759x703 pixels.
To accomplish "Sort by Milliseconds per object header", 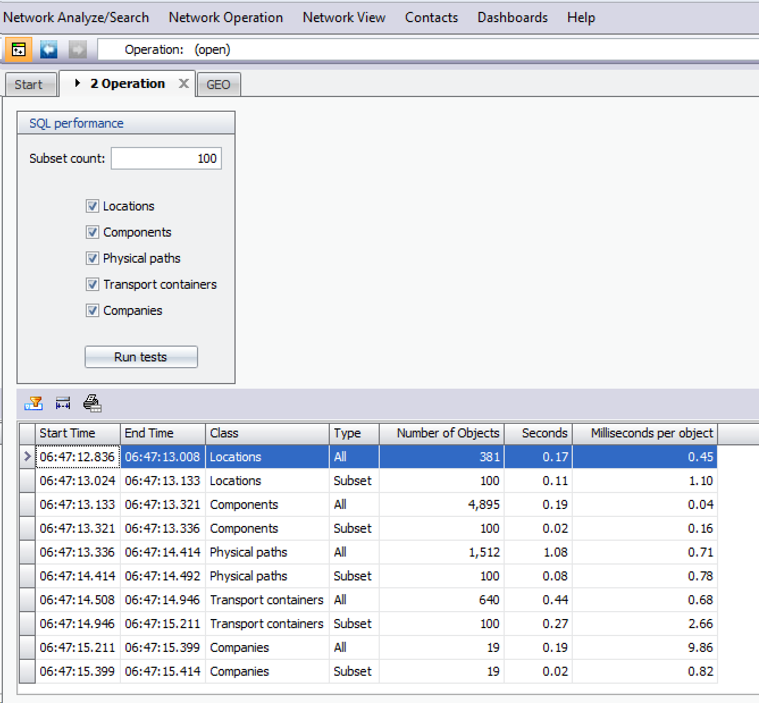I will (x=645, y=433).
